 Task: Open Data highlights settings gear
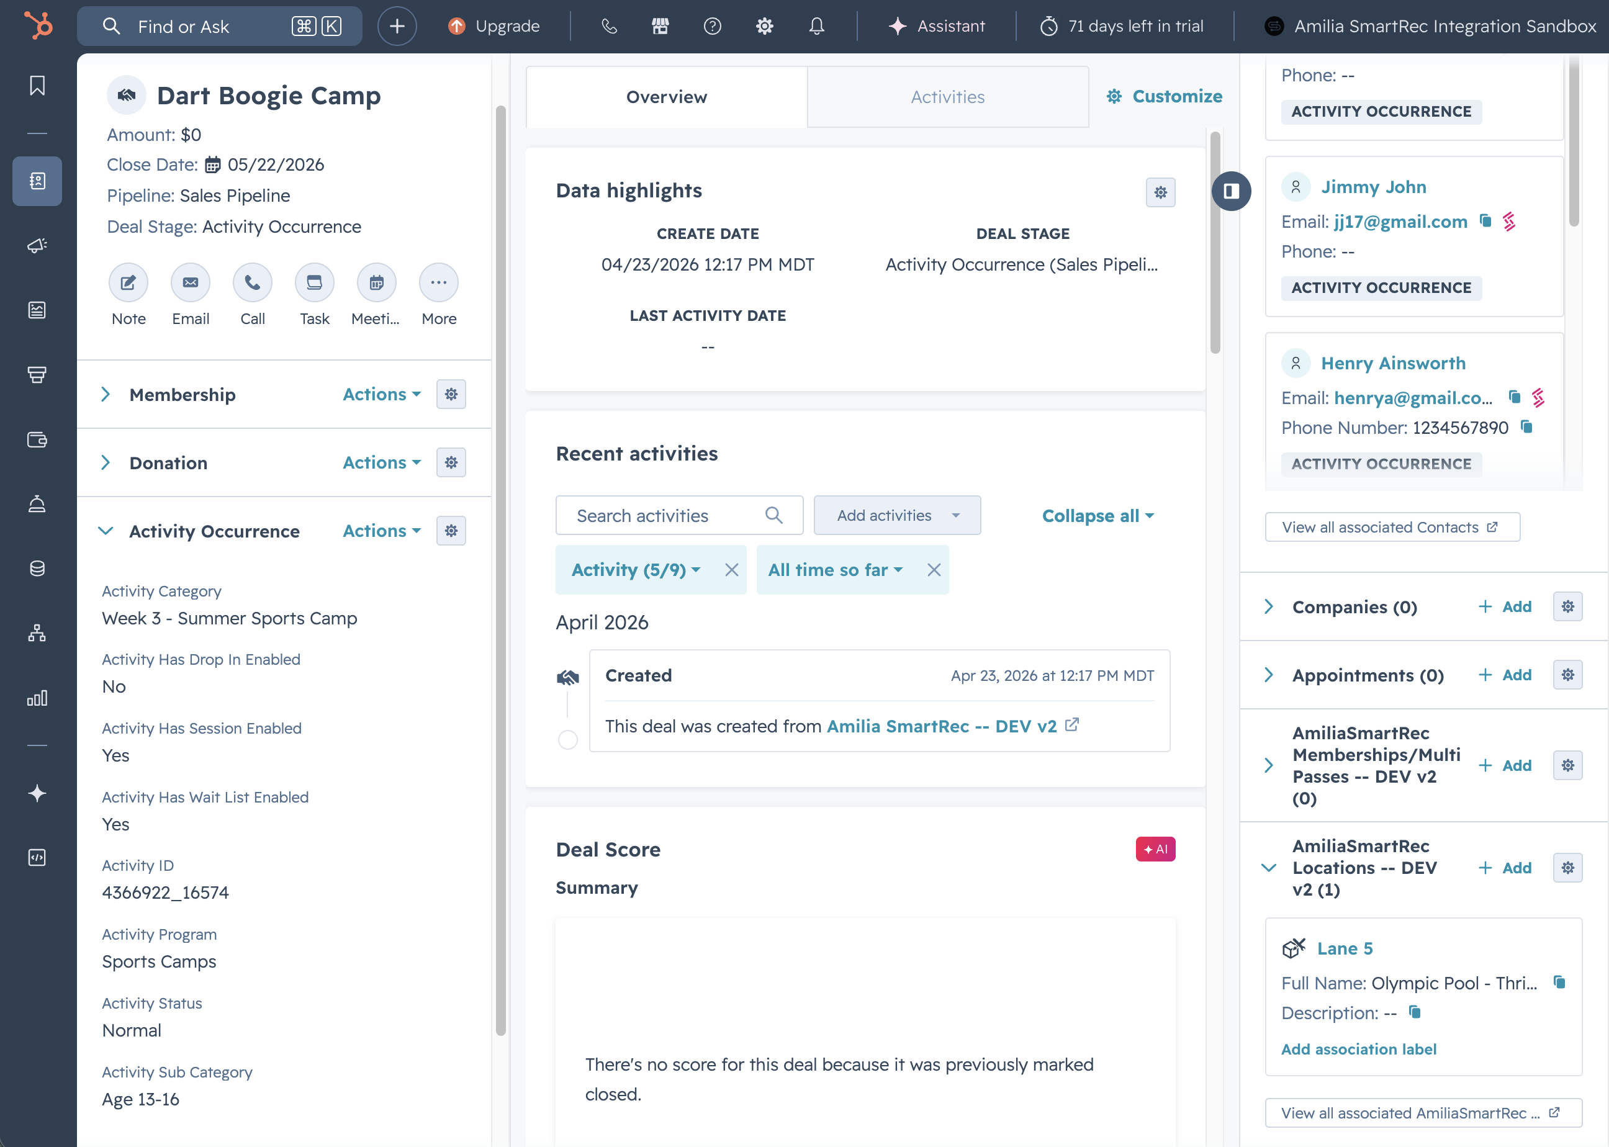click(1160, 192)
